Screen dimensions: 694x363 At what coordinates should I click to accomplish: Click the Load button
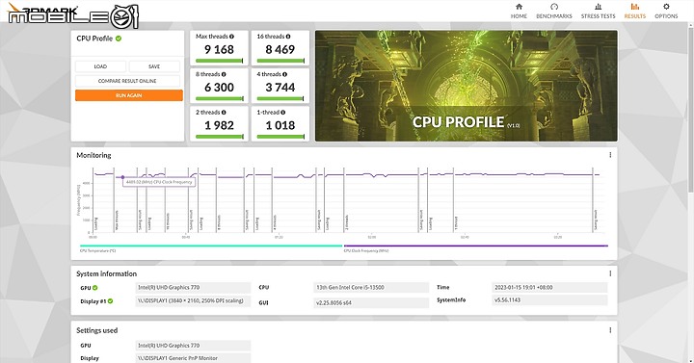(x=100, y=66)
